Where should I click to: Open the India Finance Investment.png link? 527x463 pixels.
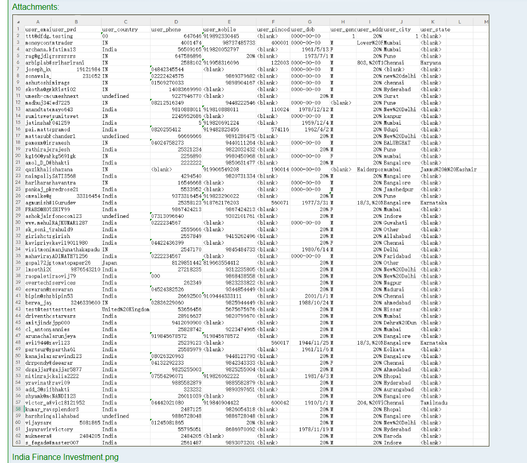pyautogui.click(x=65, y=457)
